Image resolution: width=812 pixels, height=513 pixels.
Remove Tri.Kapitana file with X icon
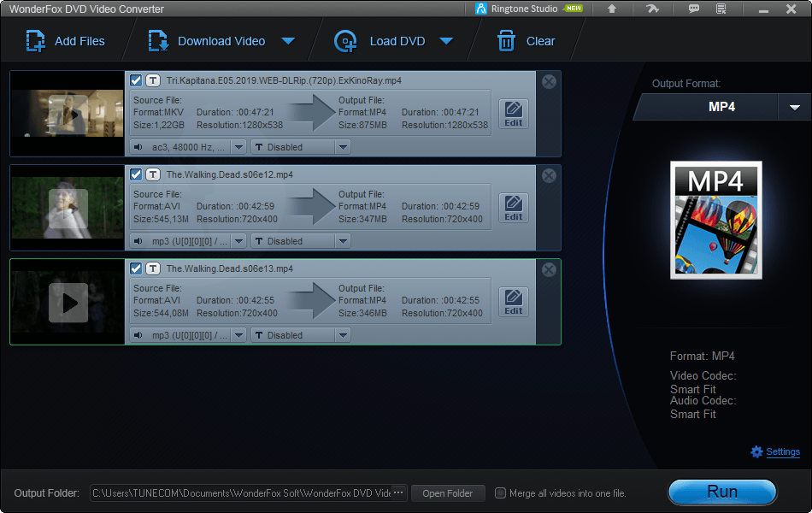coord(549,81)
